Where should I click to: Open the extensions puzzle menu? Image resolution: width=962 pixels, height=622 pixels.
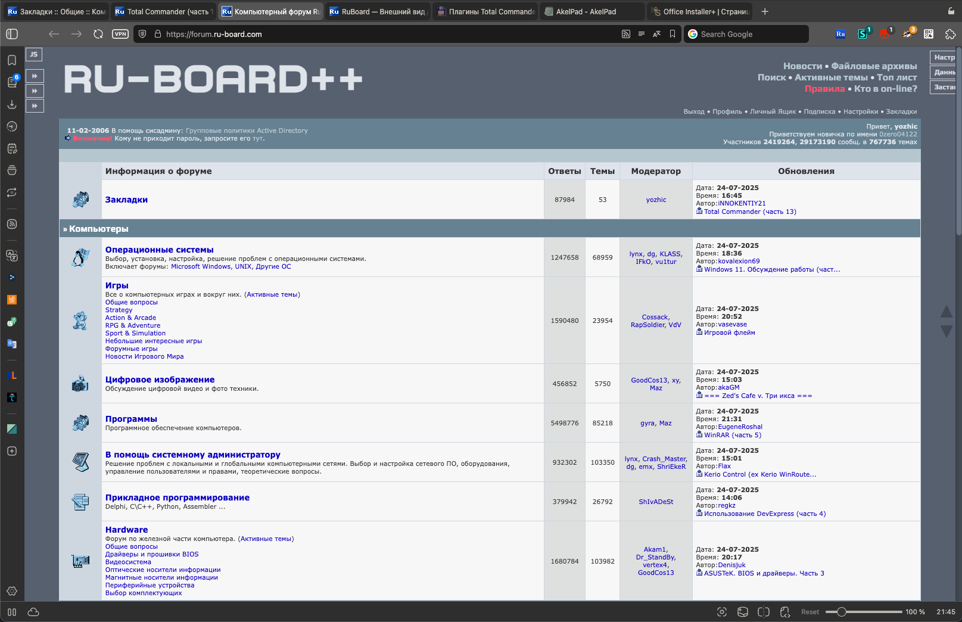950,34
